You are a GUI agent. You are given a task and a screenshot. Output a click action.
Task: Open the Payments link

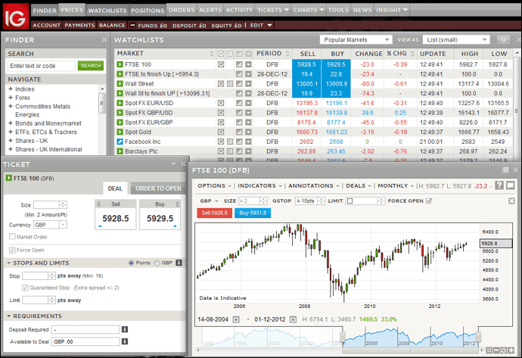click(x=79, y=25)
